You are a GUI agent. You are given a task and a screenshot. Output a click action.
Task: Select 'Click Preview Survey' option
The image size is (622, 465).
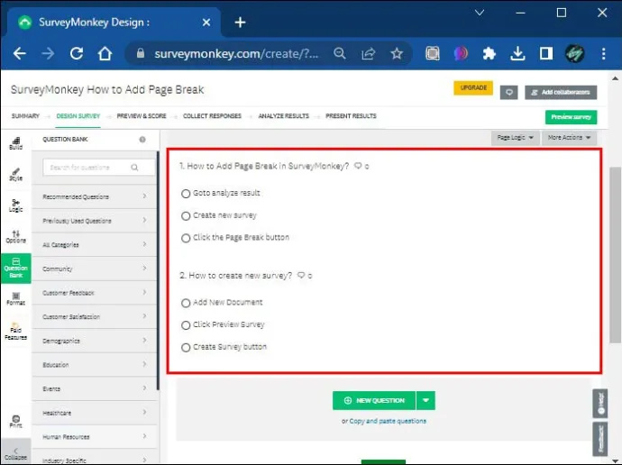tap(186, 325)
